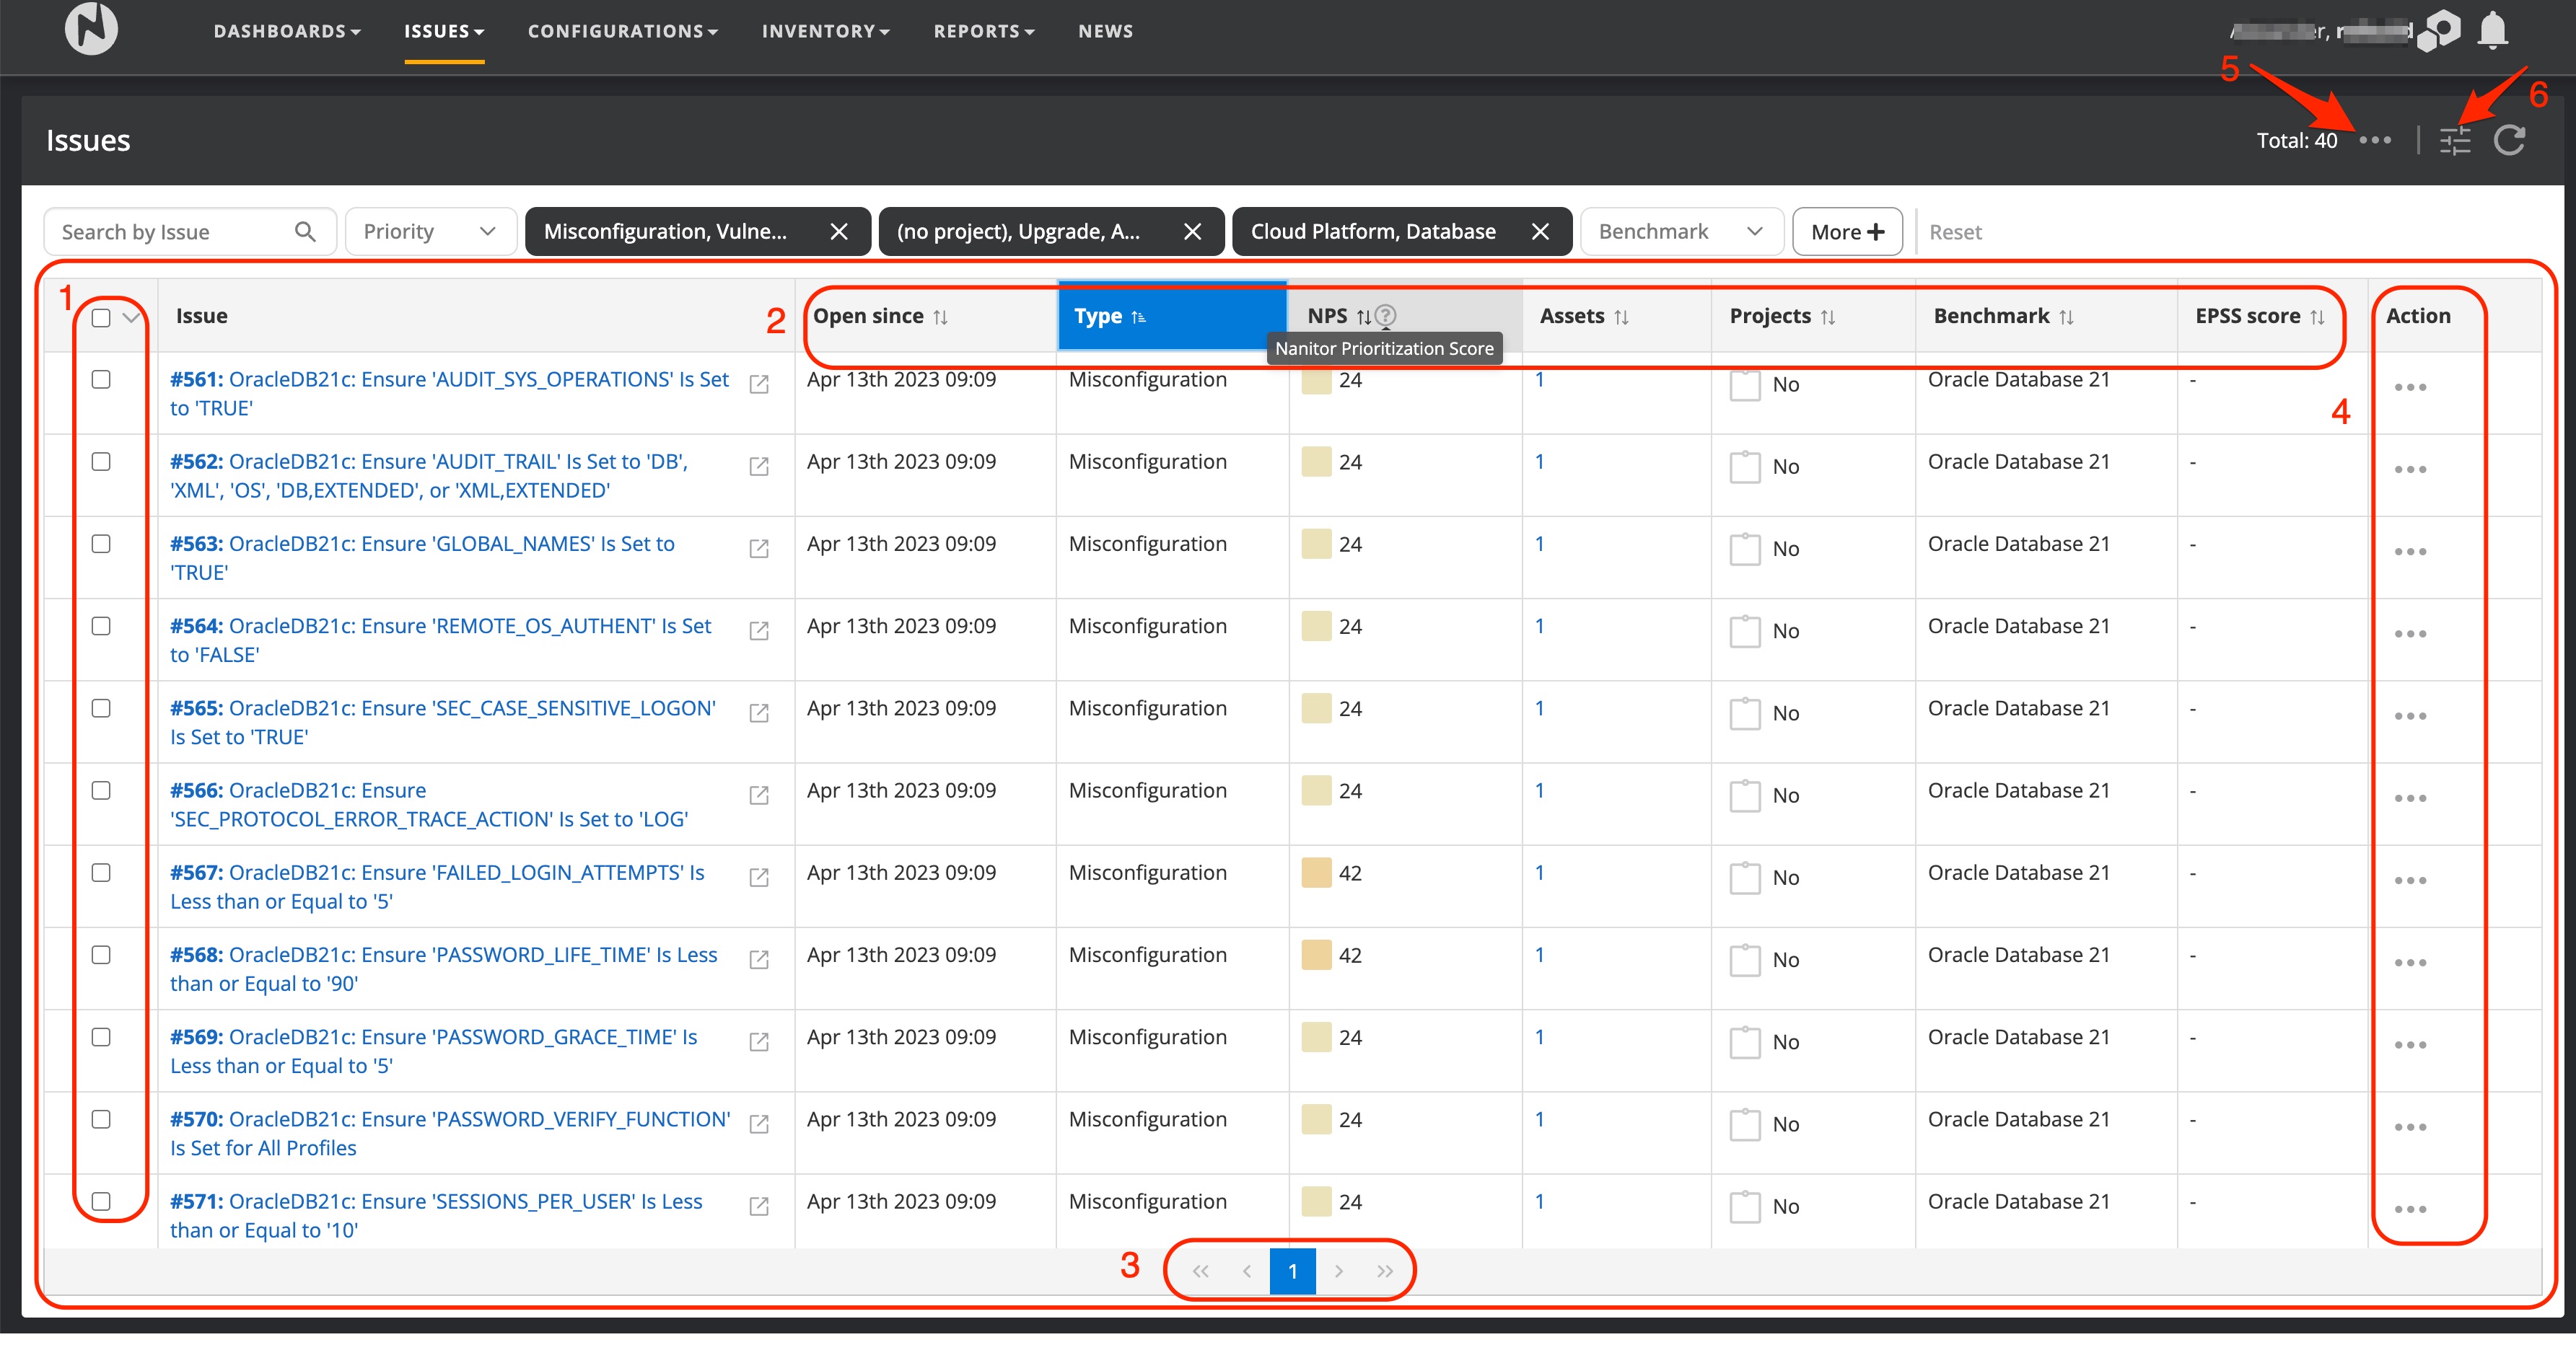Image resolution: width=2576 pixels, height=1363 pixels.
Task: Expand the bulk selection chevron in the header
Action: 130,318
